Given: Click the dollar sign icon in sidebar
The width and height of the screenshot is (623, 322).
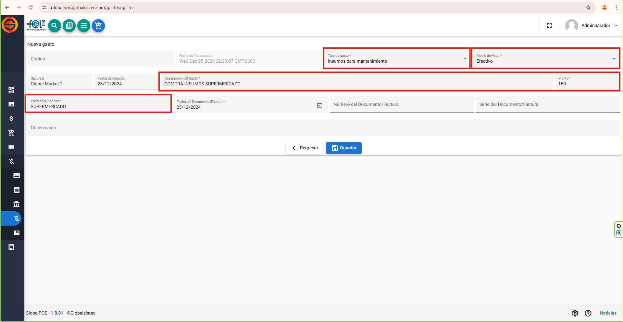Looking at the screenshot, I should pos(11,118).
